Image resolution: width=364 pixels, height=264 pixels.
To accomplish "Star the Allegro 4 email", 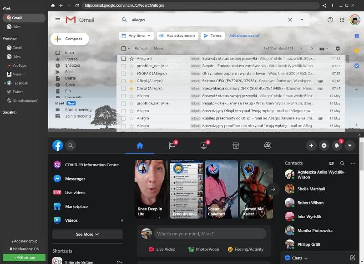I will click(x=131, y=59).
